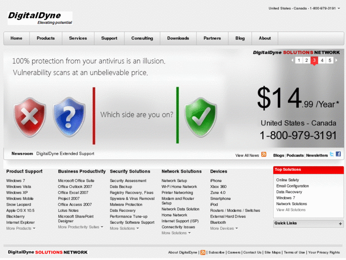Open Lotus Notes link
The width and height of the screenshot is (346, 260).
tap(68, 211)
